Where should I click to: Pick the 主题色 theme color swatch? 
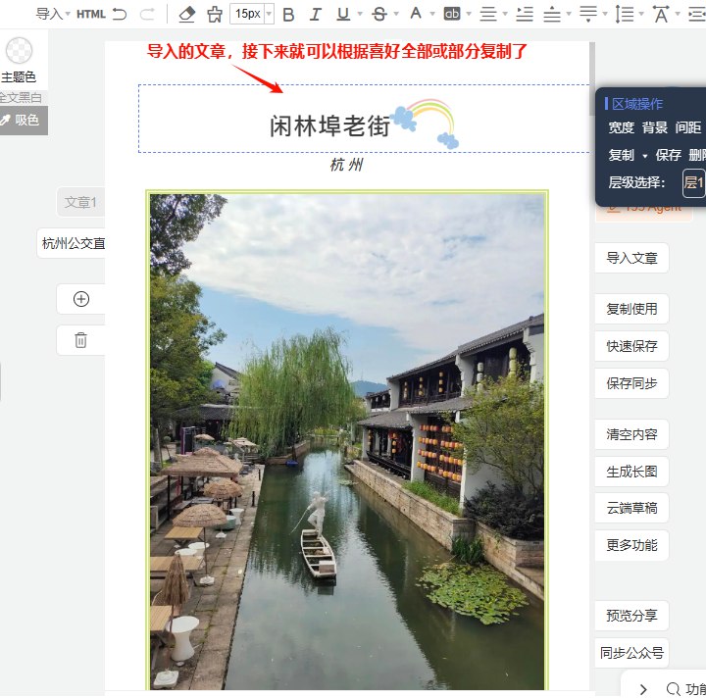19,50
